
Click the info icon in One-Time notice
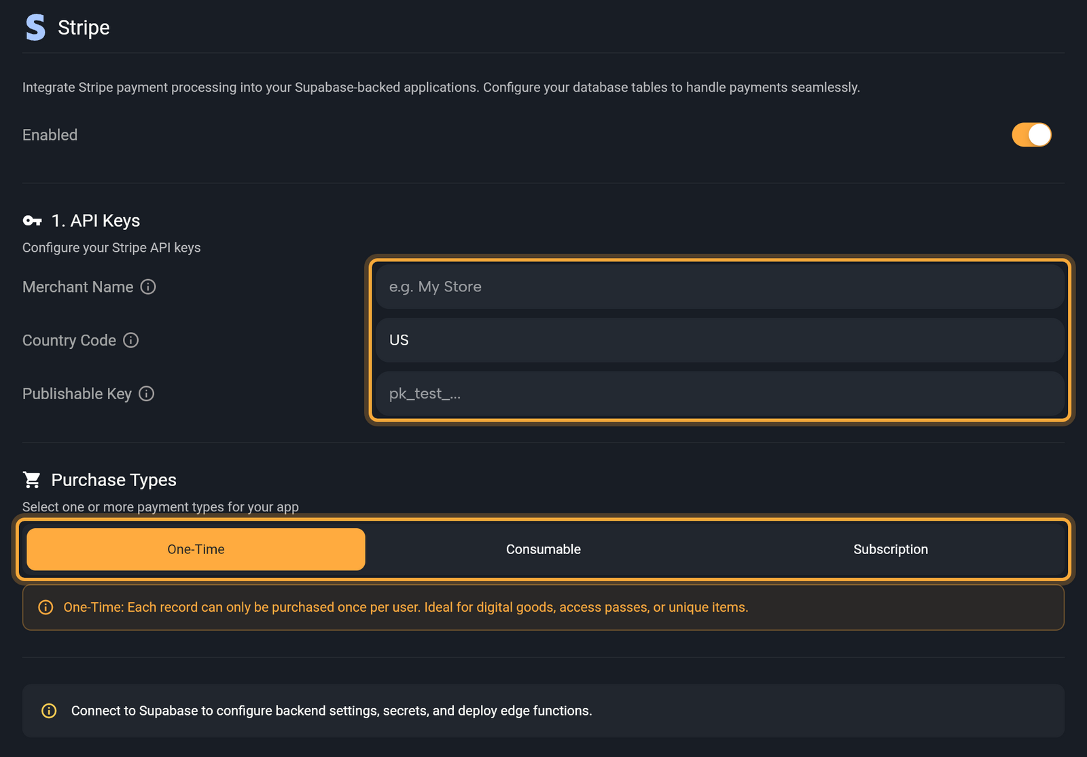(46, 608)
